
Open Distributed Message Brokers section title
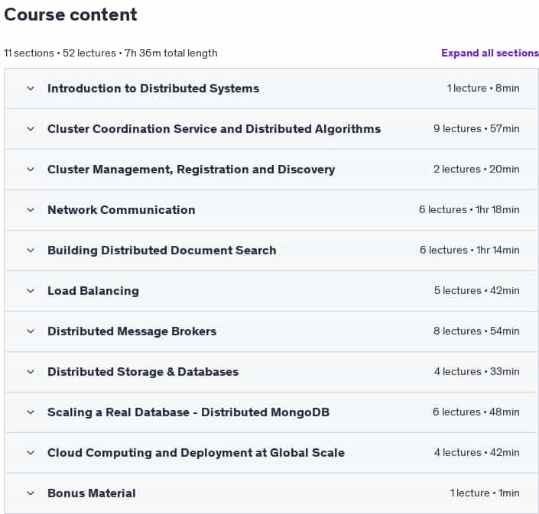[132, 331]
